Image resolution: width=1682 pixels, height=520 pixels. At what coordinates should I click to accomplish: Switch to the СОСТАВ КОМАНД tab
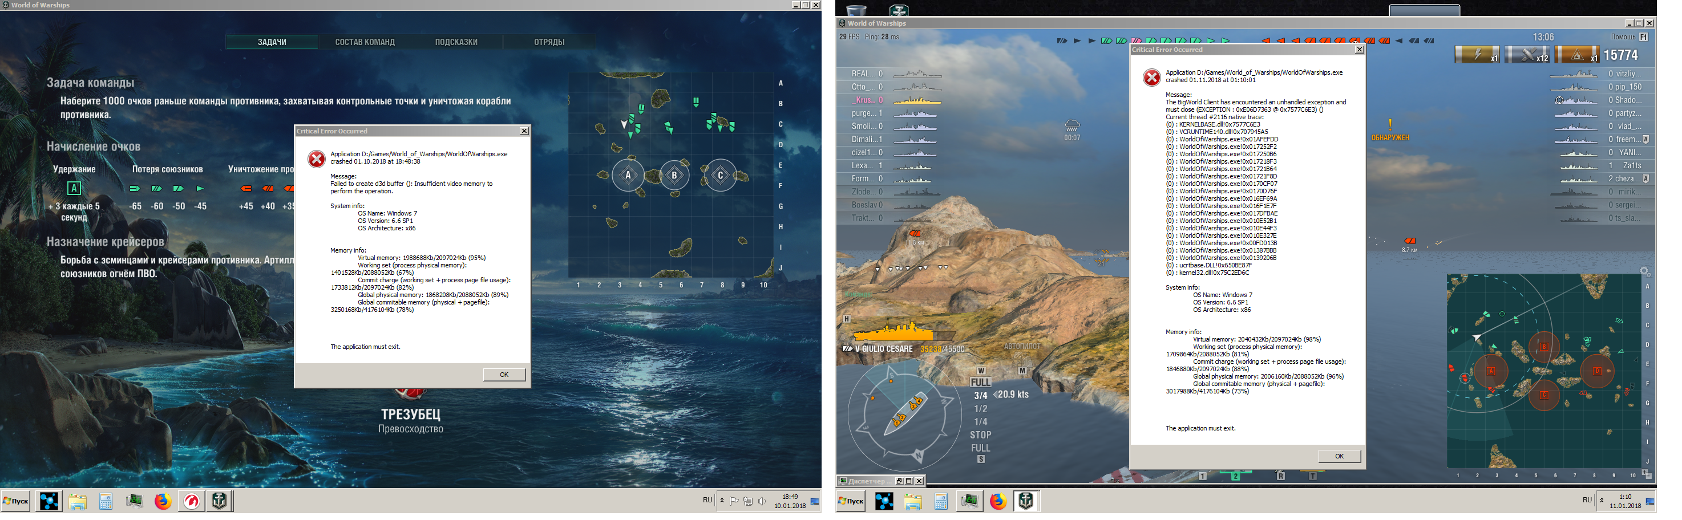point(365,42)
